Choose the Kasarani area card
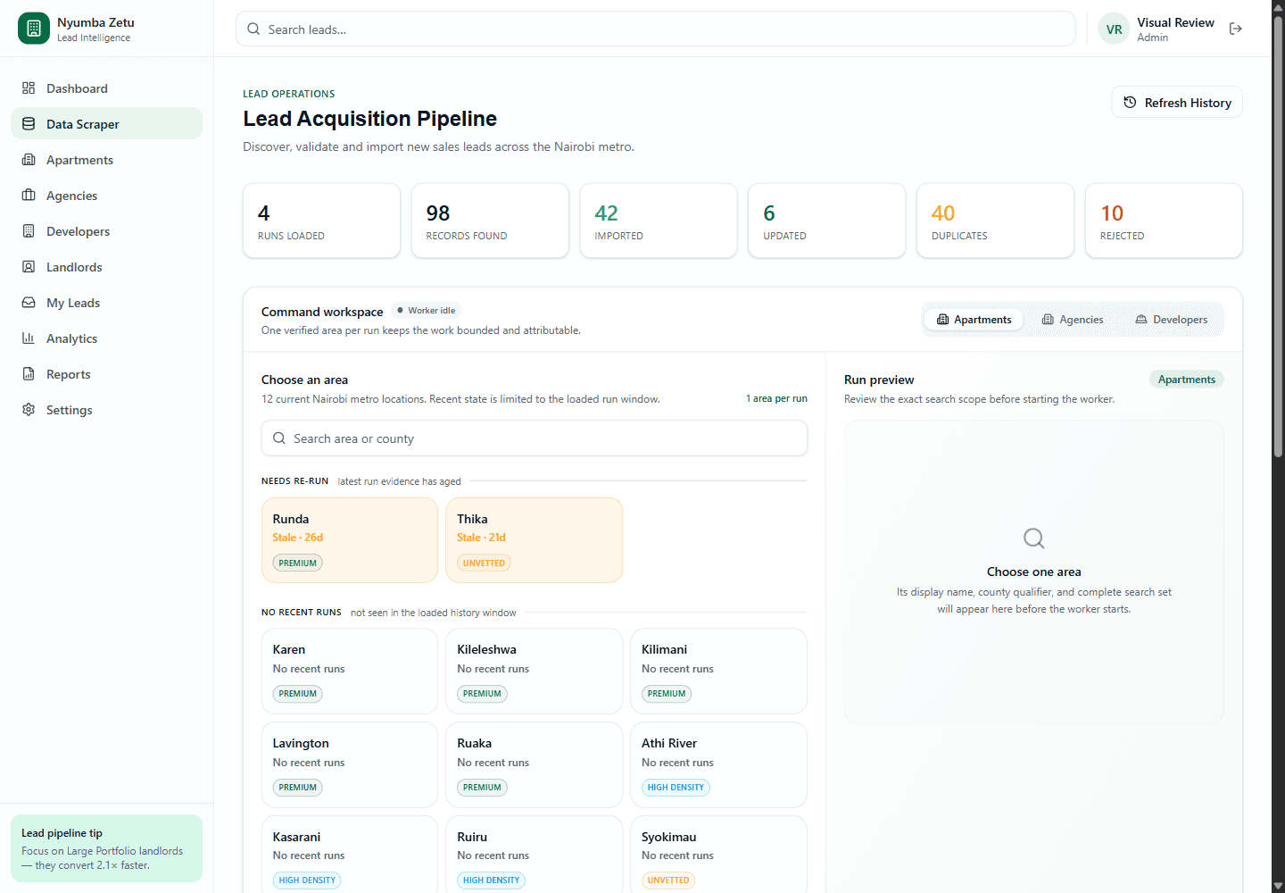Screen dimensions: 1285x893 [350, 855]
